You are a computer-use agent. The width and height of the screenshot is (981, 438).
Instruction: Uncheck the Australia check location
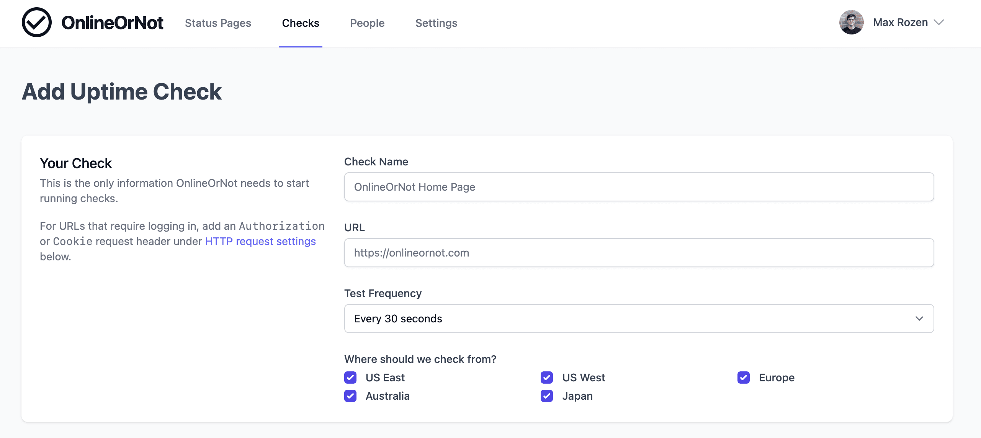point(350,396)
